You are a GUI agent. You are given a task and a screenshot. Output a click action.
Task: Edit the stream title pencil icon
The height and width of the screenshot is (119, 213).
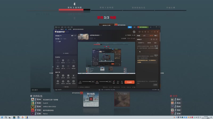101,35
